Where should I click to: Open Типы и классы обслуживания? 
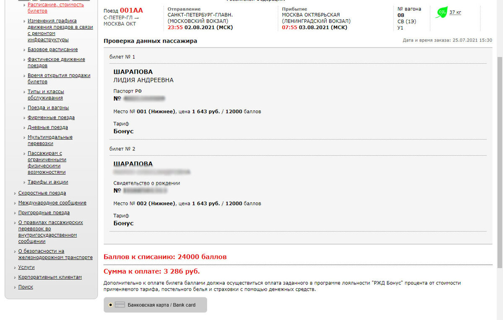(46, 95)
